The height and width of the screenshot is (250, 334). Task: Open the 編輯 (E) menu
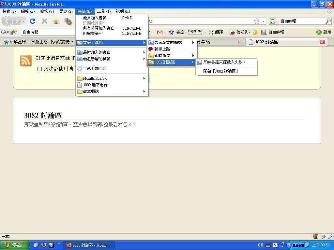[28, 11]
